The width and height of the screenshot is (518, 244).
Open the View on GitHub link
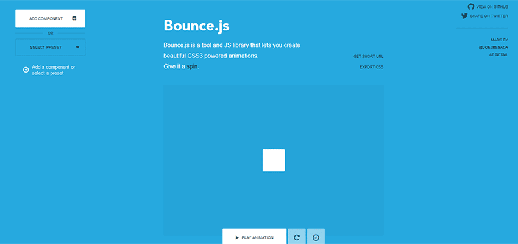coord(492,7)
